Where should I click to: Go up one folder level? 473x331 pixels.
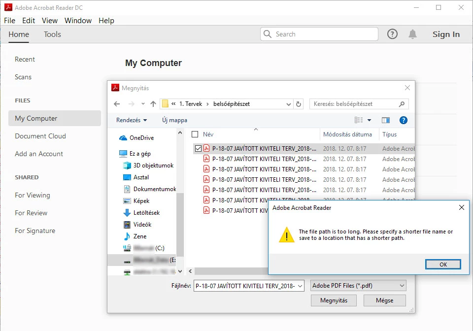pyautogui.click(x=153, y=104)
